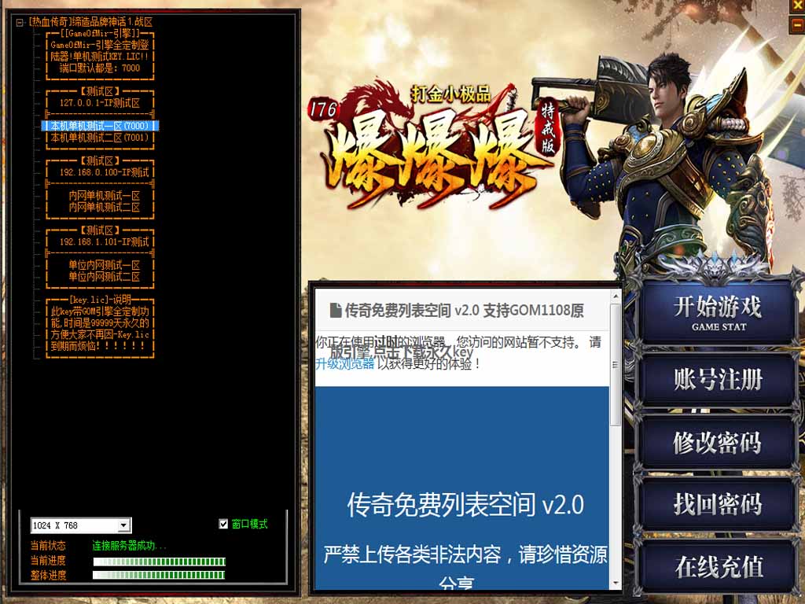This screenshot has height=604, width=805.
Task: Toggle the 窗口模式 checkbox
Action: [223, 524]
